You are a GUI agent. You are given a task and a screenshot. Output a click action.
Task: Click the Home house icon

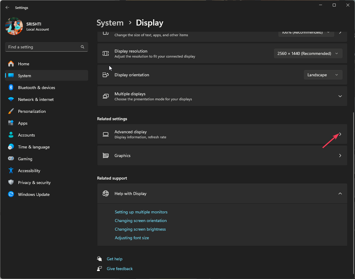pyautogui.click(x=11, y=64)
